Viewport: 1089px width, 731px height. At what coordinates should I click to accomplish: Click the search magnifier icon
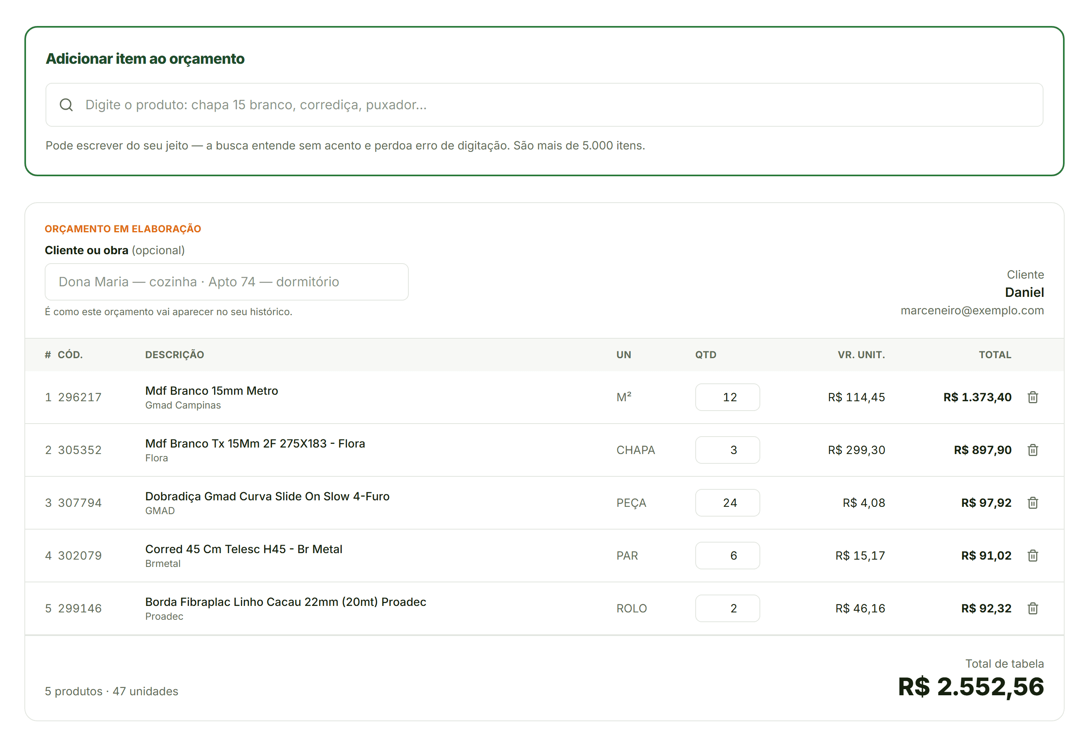(66, 105)
